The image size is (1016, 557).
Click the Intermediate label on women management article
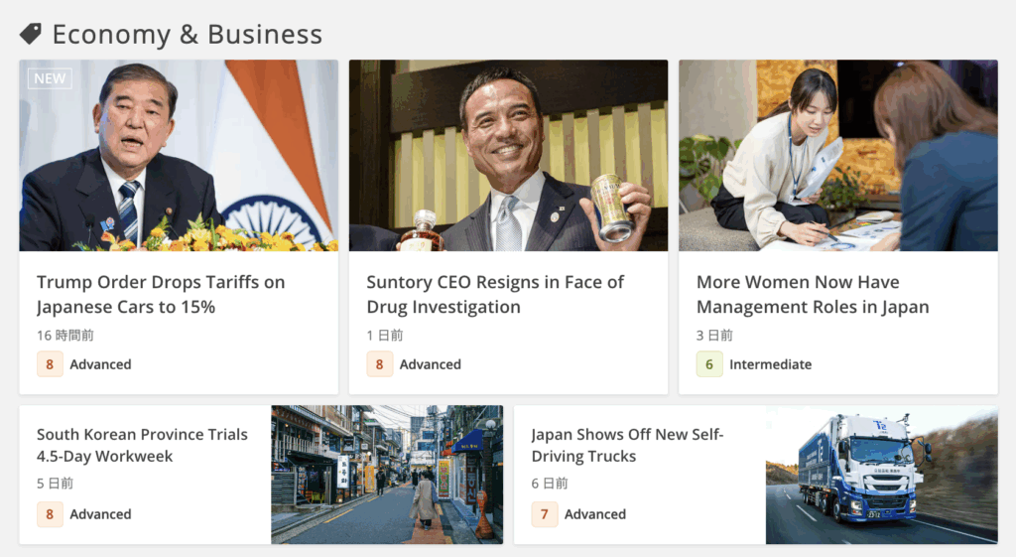click(x=770, y=364)
